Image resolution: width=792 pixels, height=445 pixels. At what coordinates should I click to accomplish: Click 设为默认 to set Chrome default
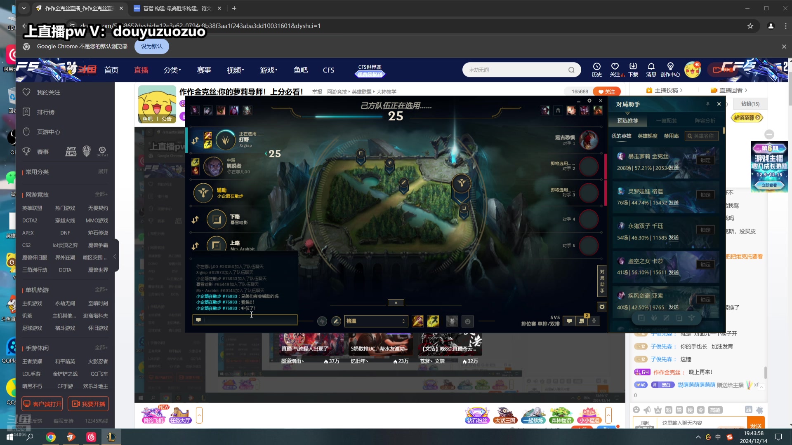point(151,46)
